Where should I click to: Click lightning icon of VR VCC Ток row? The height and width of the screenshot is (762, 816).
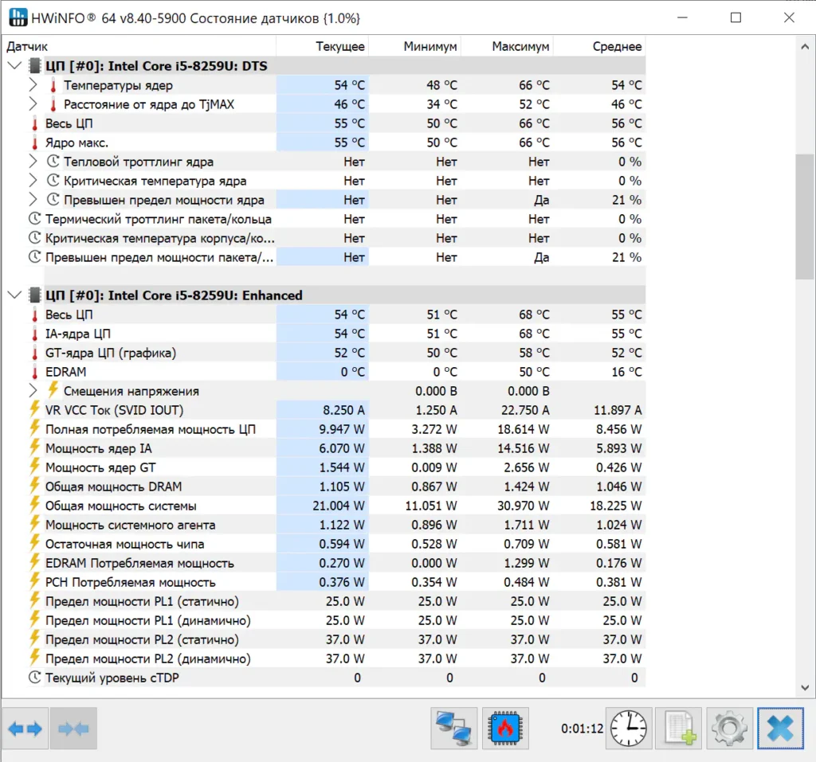34,409
